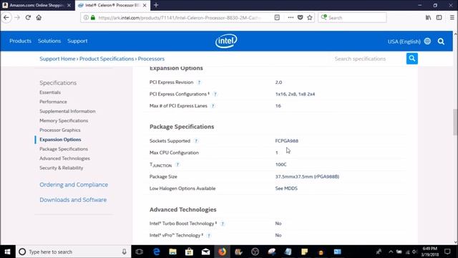458x258 pixels.
Task: Click the site information icon in address bar
Action: tap(86, 17)
